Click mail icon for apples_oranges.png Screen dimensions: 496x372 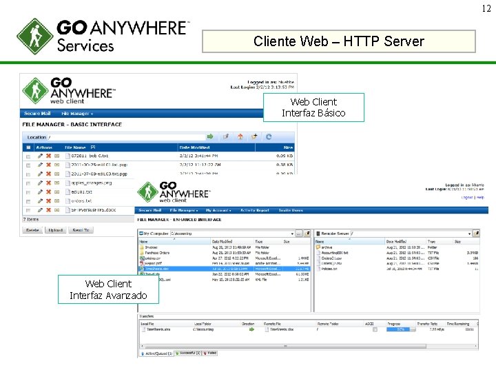tap(57, 183)
